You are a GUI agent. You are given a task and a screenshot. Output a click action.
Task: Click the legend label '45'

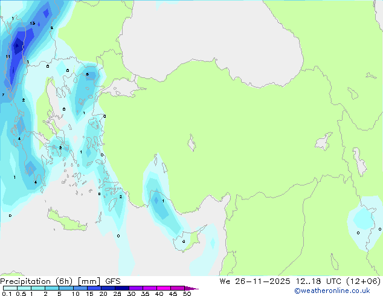click(x=173, y=294)
